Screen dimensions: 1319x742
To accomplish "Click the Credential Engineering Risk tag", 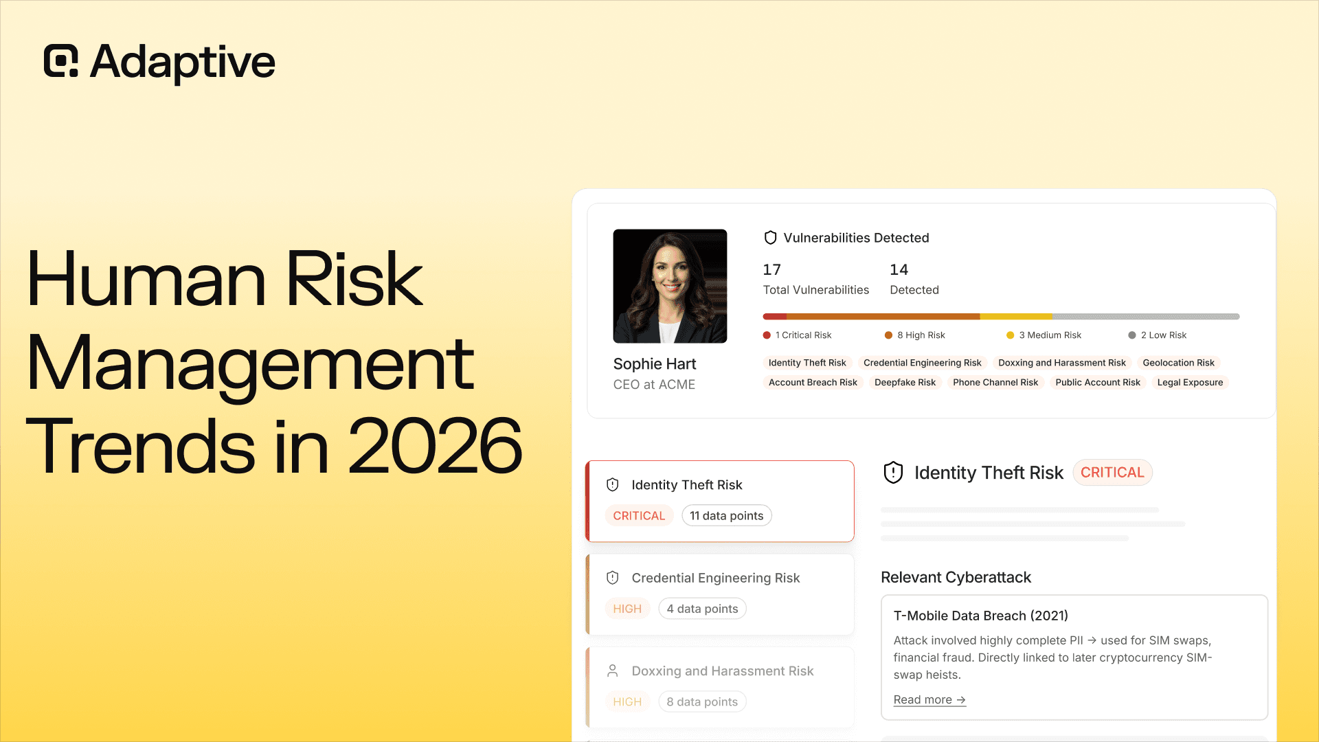I will tap(922, 363).
